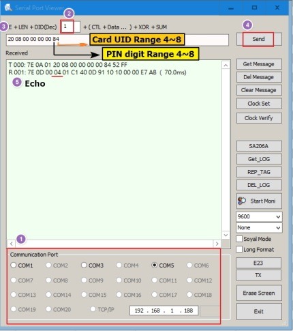Select the COM16 radio button
Image resolution: width=293 pixels, height=331 pixels.
(x=119, y=295)
